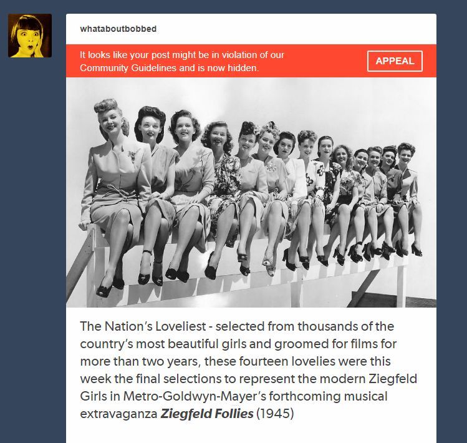Screen dimensions: 467x443
Task: Click "Metro-Goldwyn-Mayer's" in the caption
Action: tap(195, 396)
